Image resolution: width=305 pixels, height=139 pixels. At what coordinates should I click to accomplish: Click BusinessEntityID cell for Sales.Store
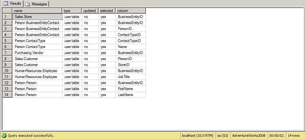pyautogui.click(x=130, y=17)
